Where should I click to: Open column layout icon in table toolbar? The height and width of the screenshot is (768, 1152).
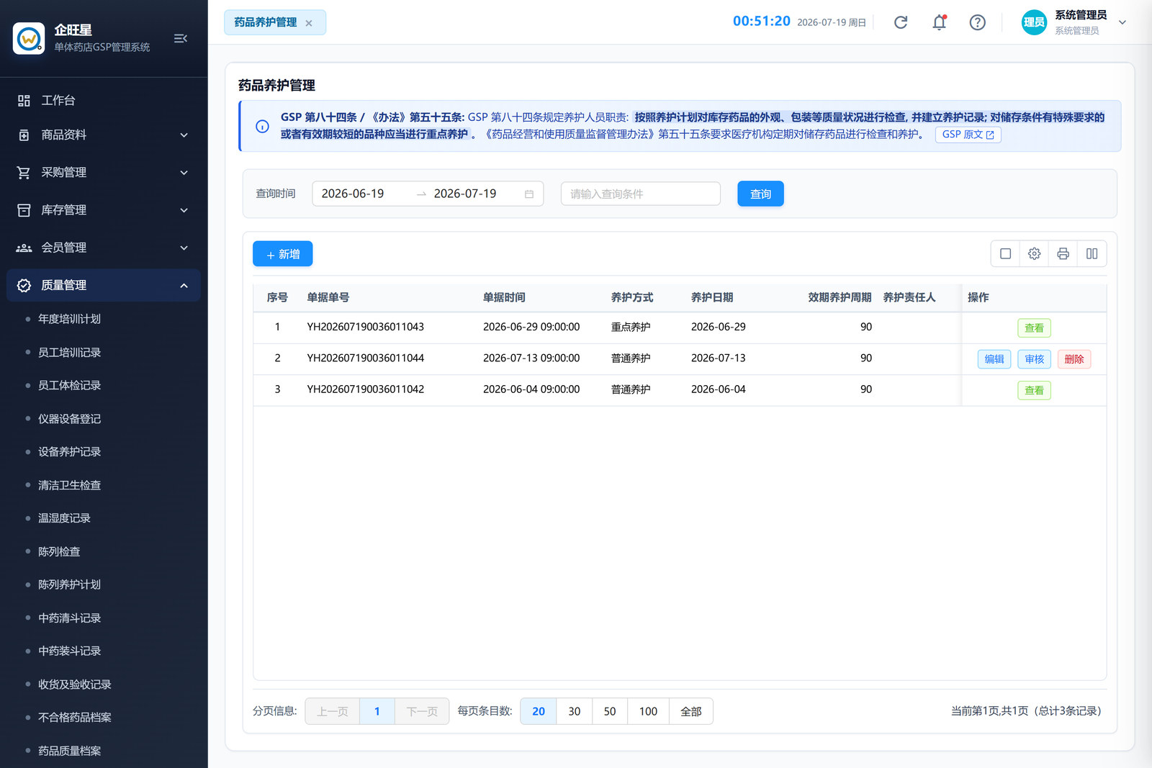[x=1092, y=254]
